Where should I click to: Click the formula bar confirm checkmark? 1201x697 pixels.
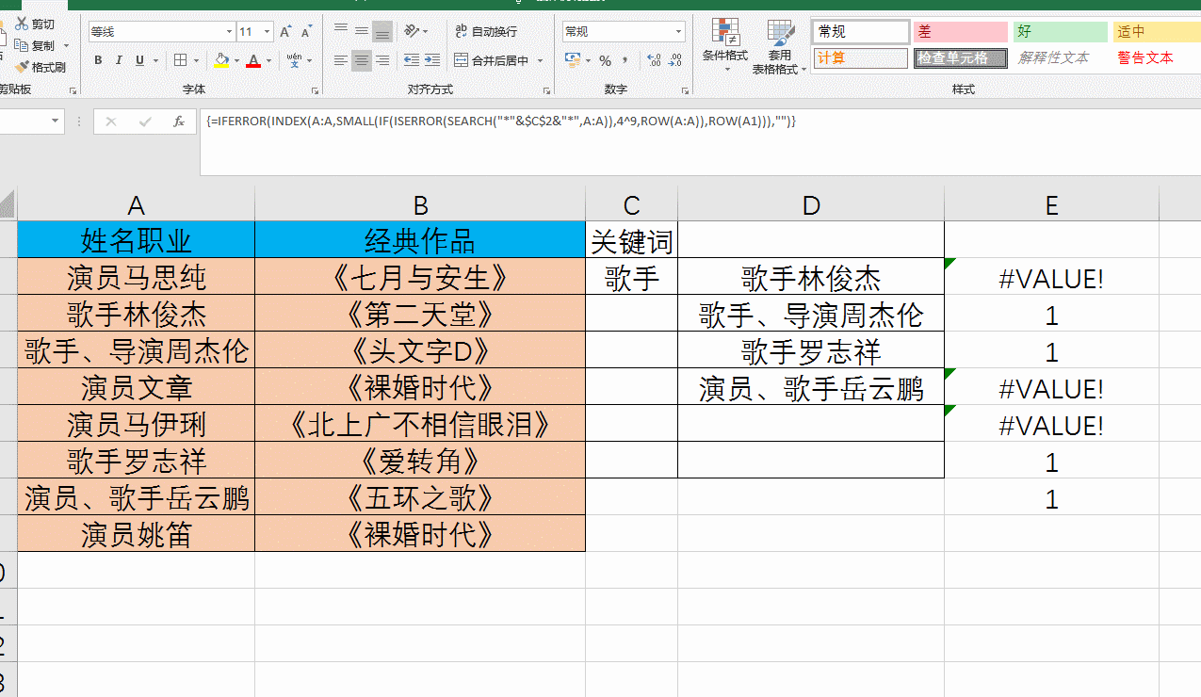[145, 122]
